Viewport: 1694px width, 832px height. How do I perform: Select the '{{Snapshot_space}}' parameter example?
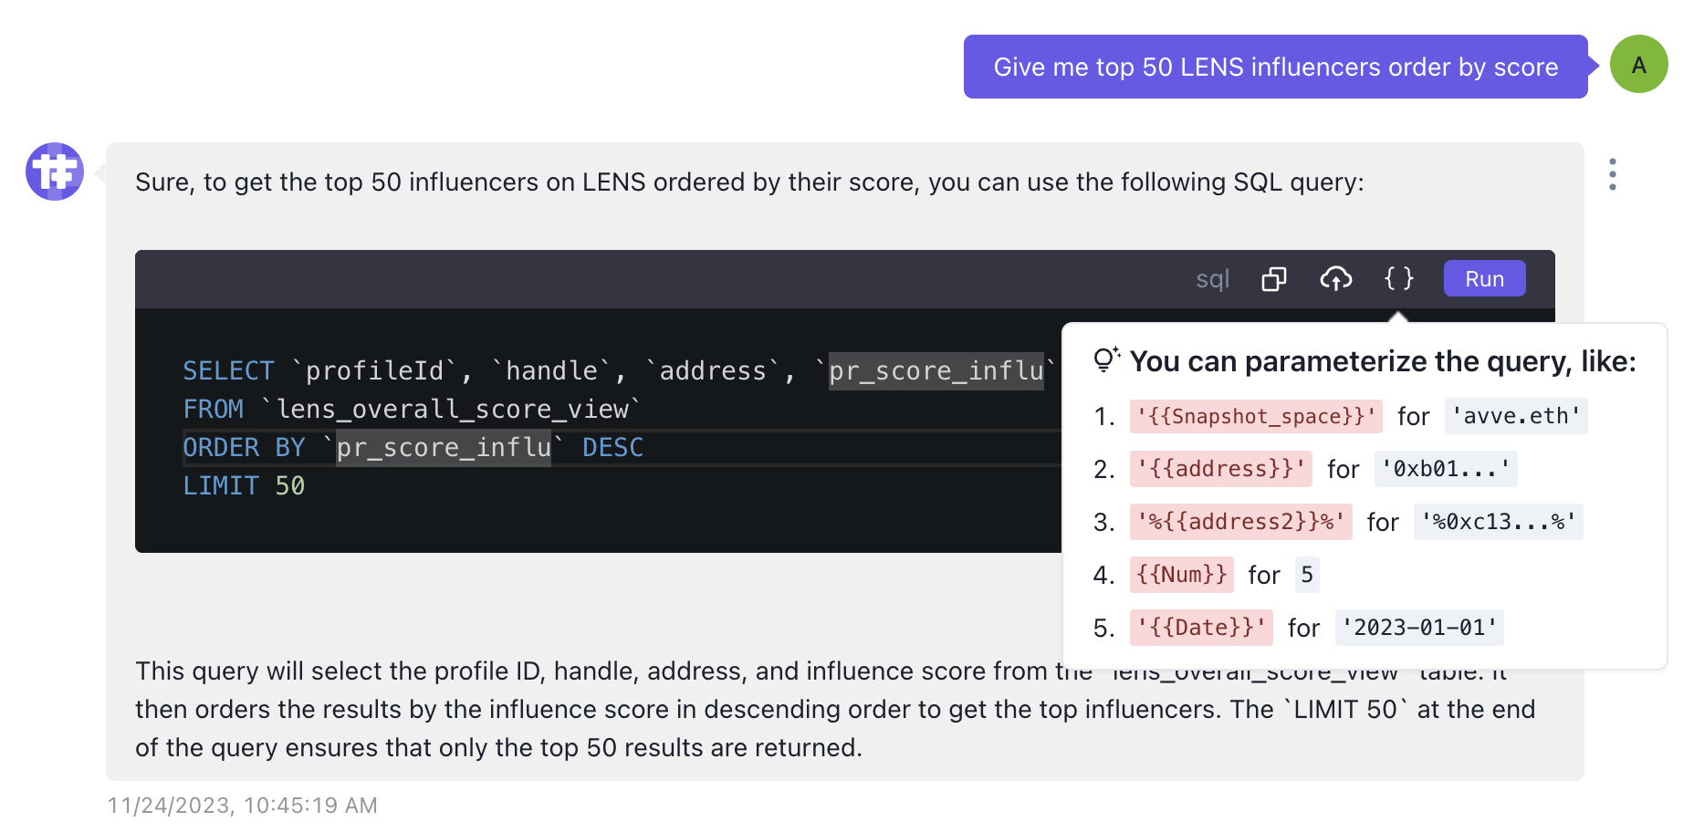click(x=1256, y=417)
